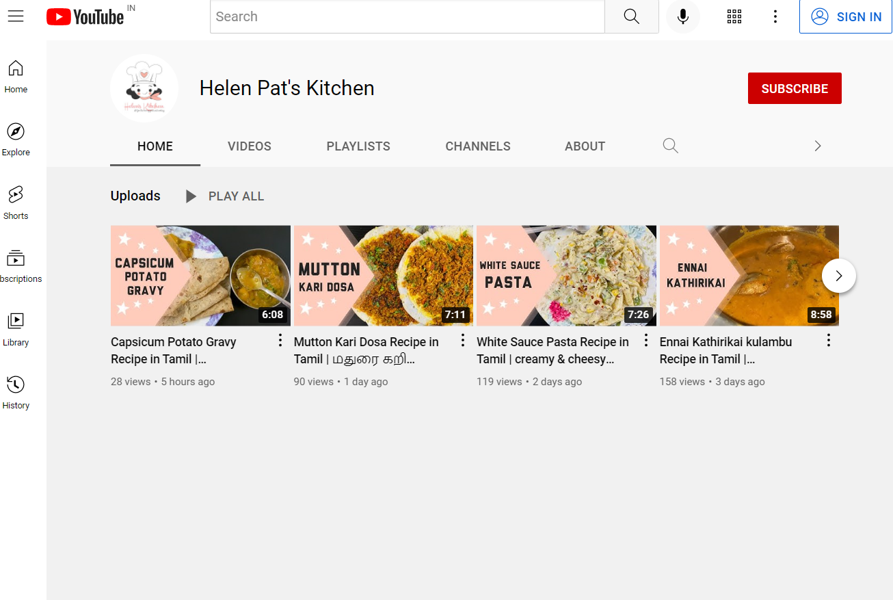Image resolution: width=893 pixels, height=600 pixels.
Task: Subscribe to Helen Pat's Kitchen
Action: click(794, 88)
